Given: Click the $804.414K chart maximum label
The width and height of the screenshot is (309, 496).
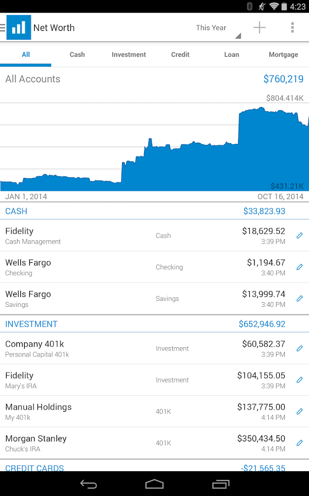Looking at the screenshot, I should 285,98.
